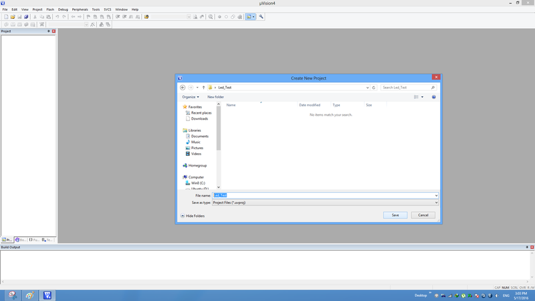Open the window layout dropdown arrow in toolbar
Screen dimensions: 535x301
pyautogui.click(x=253, y=17)
